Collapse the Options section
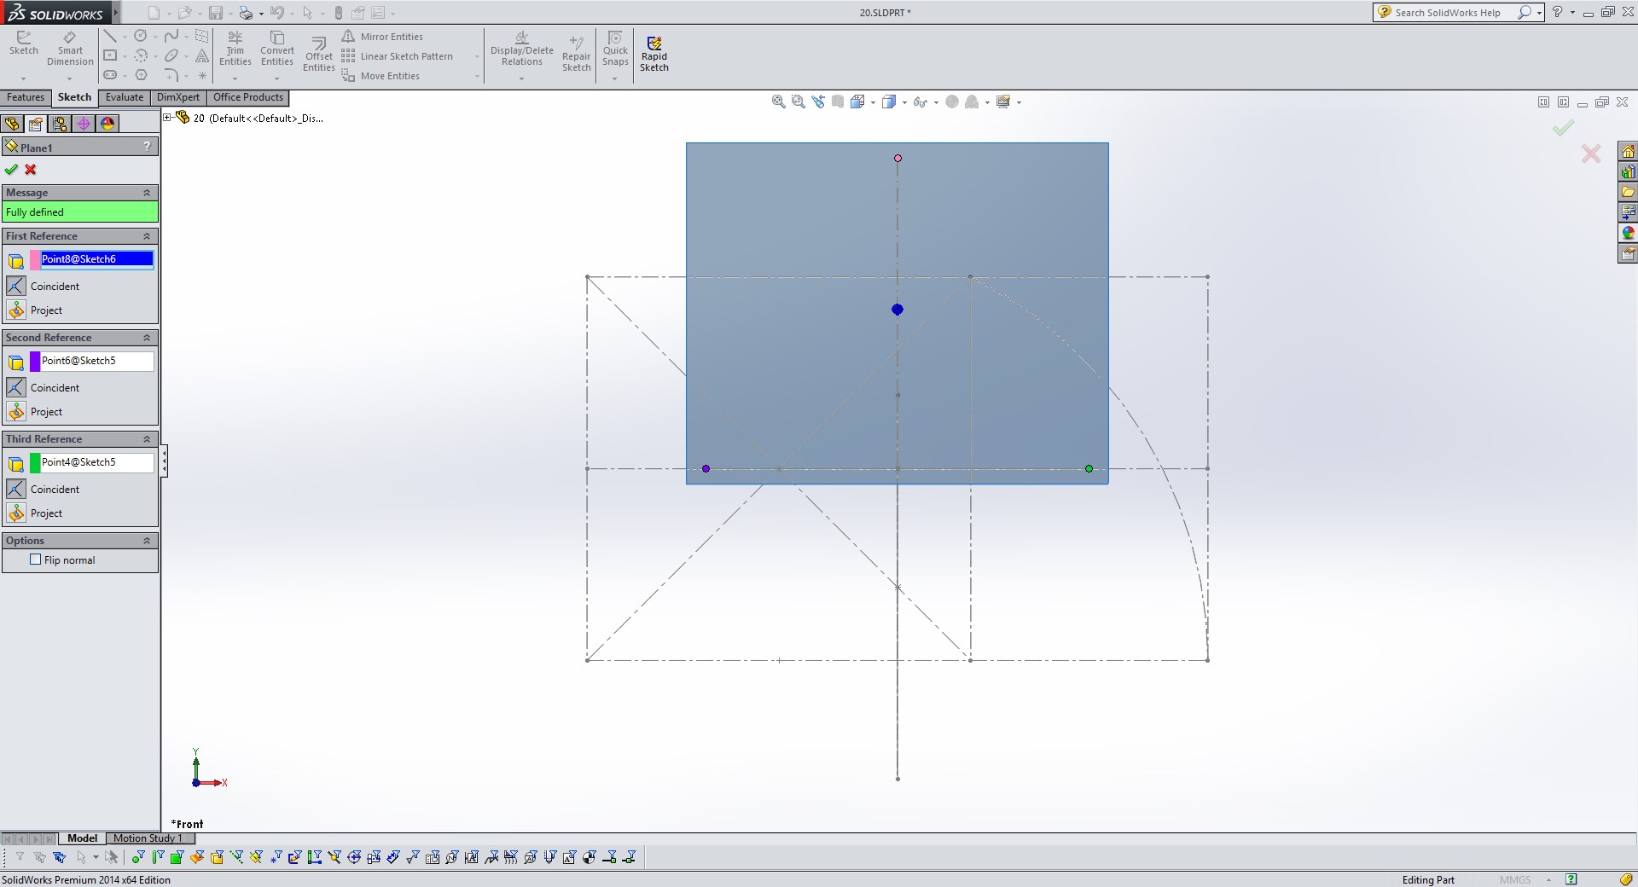 tap(147, 541)
